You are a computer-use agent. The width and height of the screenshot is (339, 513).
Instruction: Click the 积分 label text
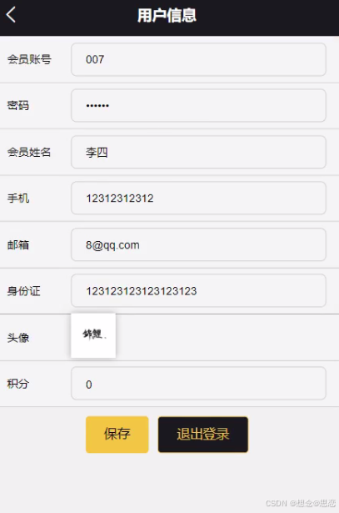[18, 384]
